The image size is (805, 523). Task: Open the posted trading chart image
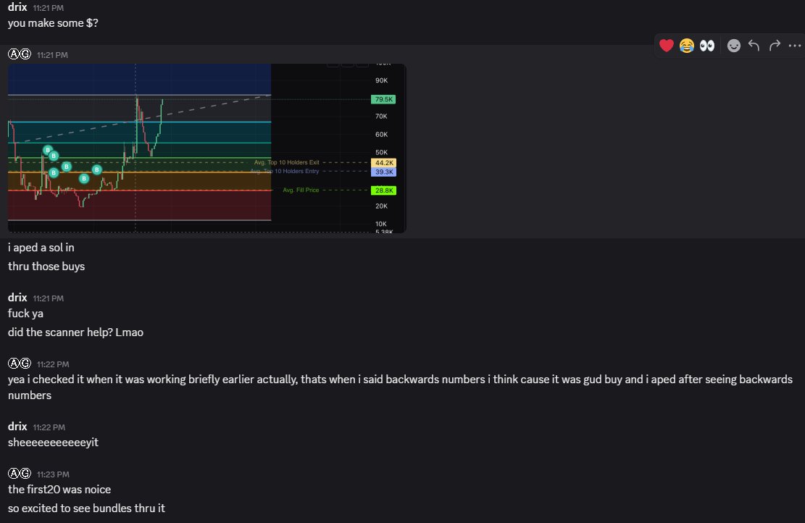(207, 148)
